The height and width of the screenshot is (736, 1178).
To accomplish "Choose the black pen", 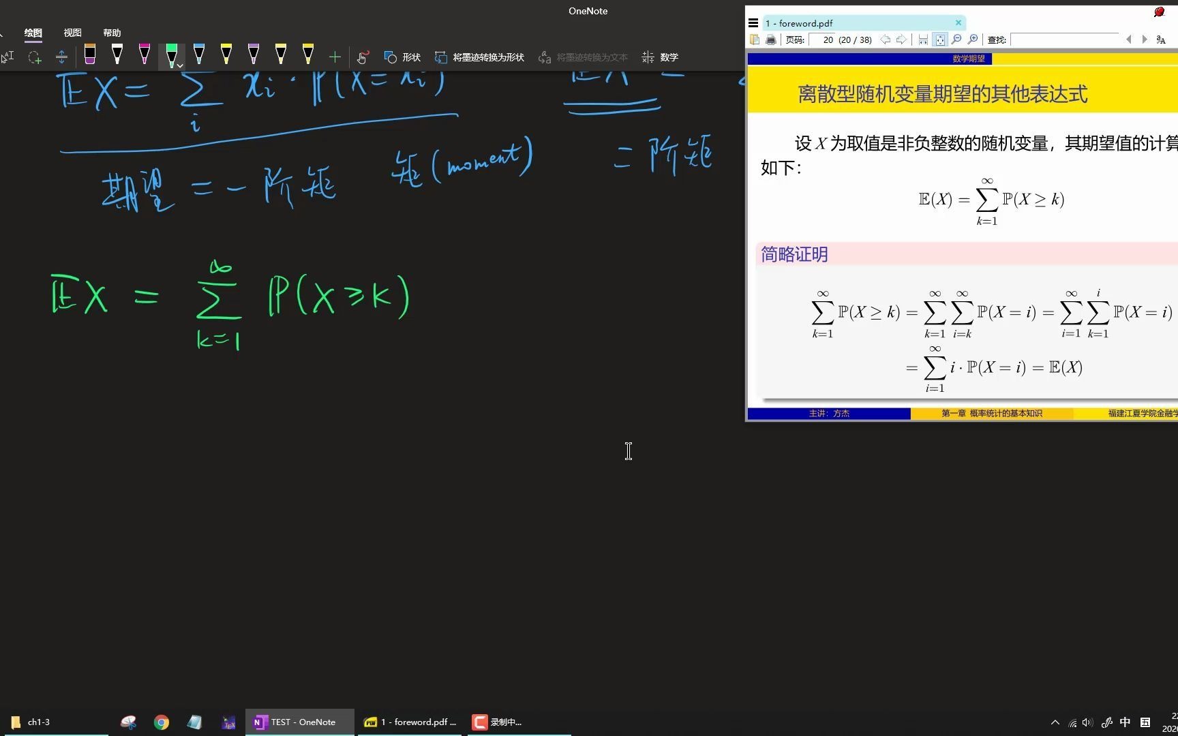I will coord(117,55).
